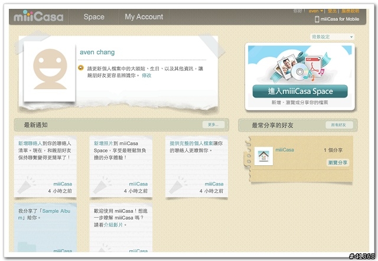Click the miiCasa house friend avatar
Viewport: 378px width, 261px height.
(x=264, y=156)
